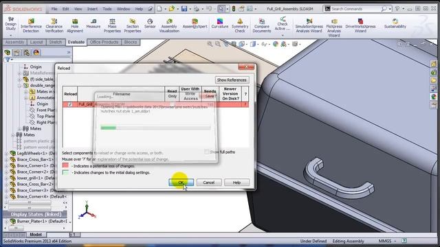Expand the Burner_Plate<1> component

[6, 221]
